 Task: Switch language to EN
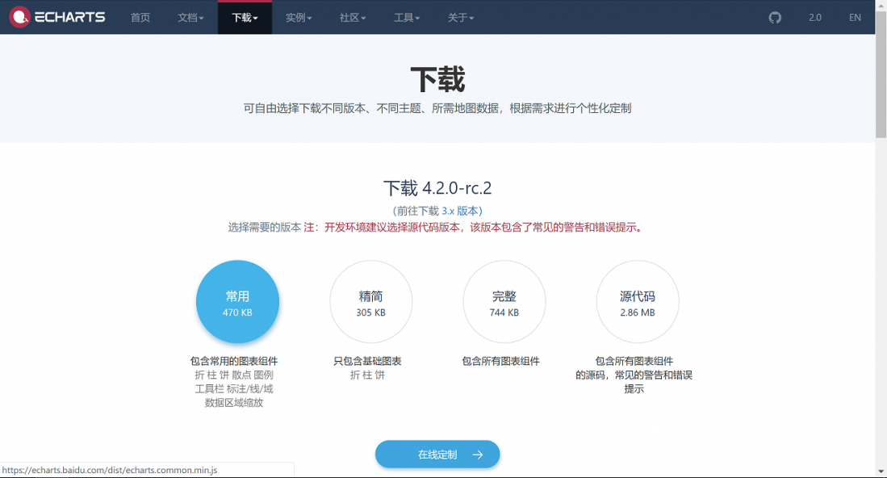click(855, 18)
